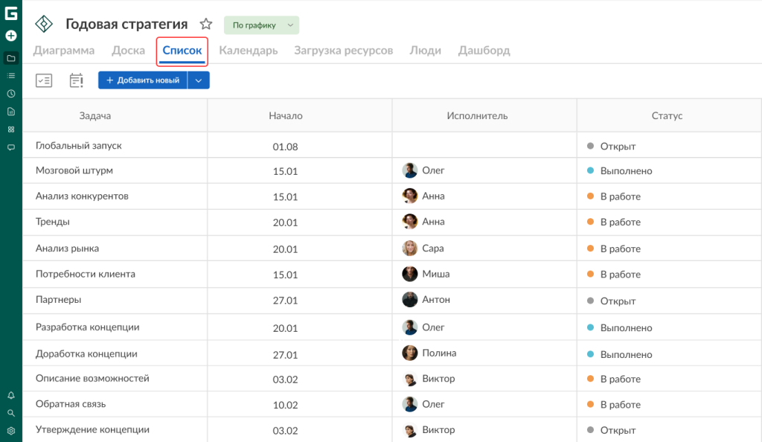Open the По графику status dropdown
Image resolution: width=762 pixels, height=442 pixels.
[x=261, y=25]
